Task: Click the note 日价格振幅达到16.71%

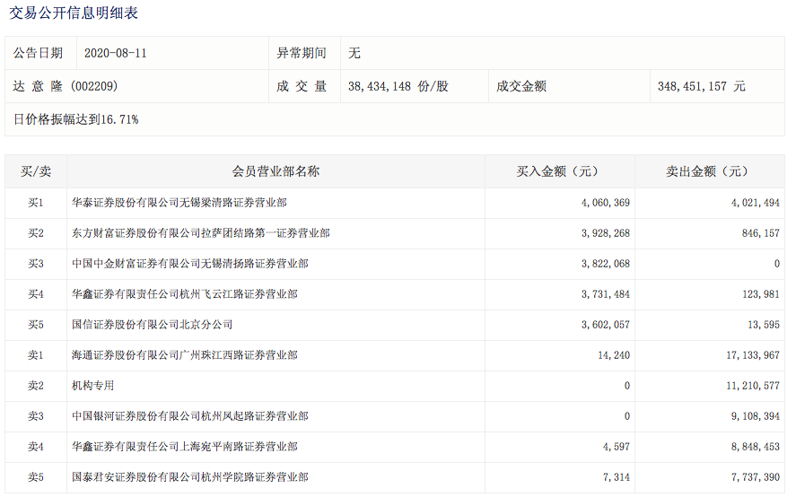Action: 76,119
